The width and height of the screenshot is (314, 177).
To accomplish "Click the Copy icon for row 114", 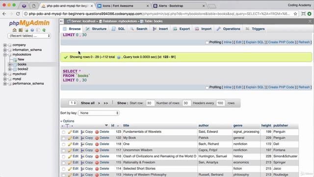I will pos(82,169).
